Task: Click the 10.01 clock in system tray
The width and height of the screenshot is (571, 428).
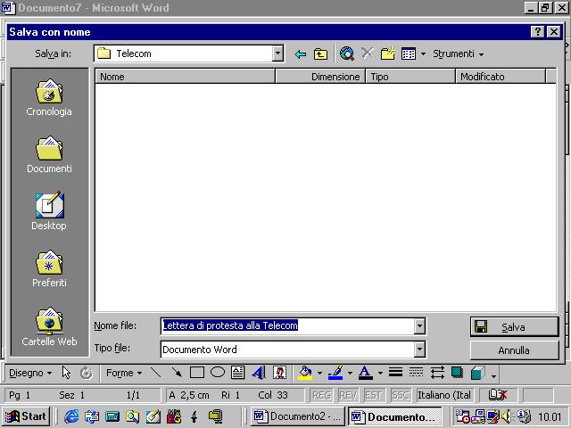Action: click(x=550, y=416)
